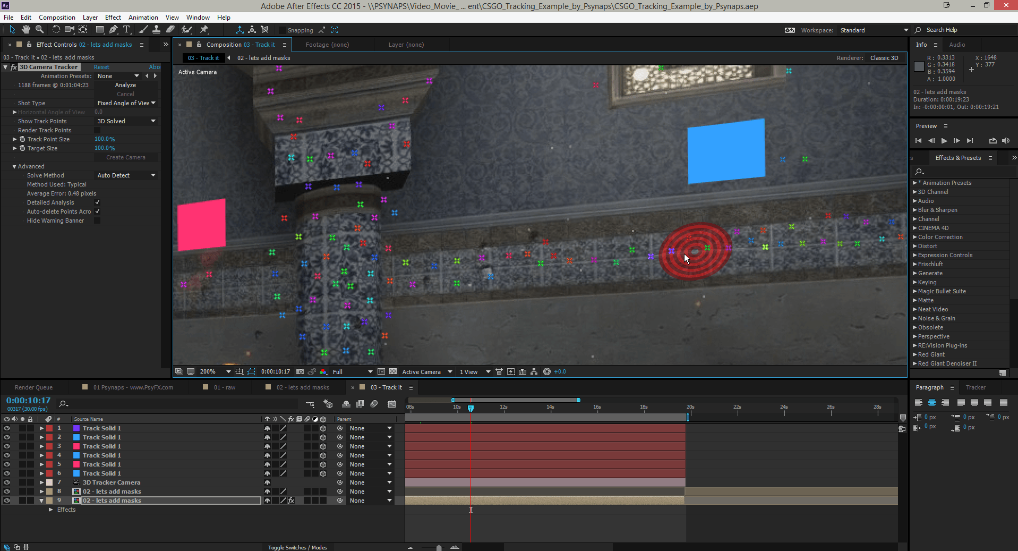Select the Eraser tool
The image size is (1018, 551).
(170, 30)
